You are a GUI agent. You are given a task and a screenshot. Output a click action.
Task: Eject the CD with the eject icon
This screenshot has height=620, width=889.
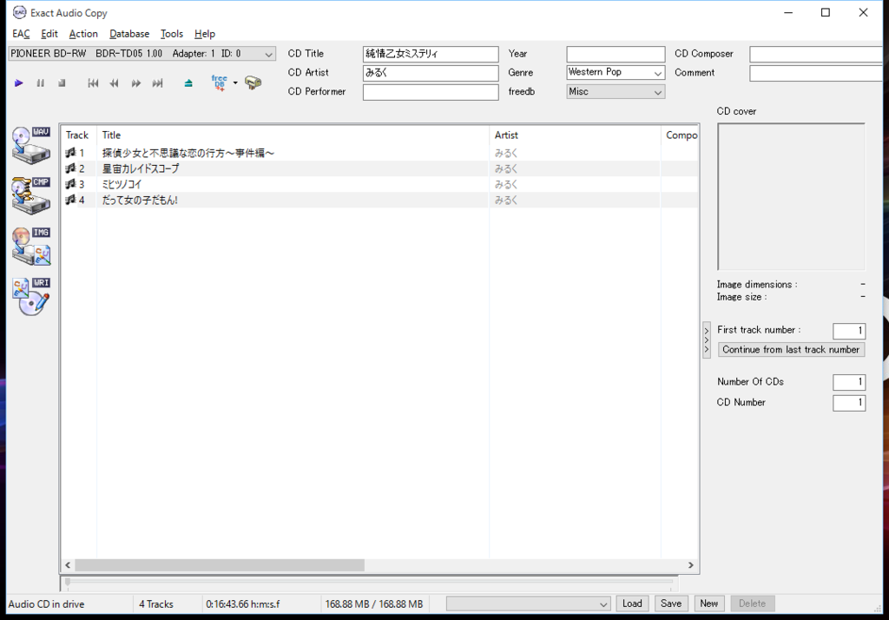pos(188,83)
